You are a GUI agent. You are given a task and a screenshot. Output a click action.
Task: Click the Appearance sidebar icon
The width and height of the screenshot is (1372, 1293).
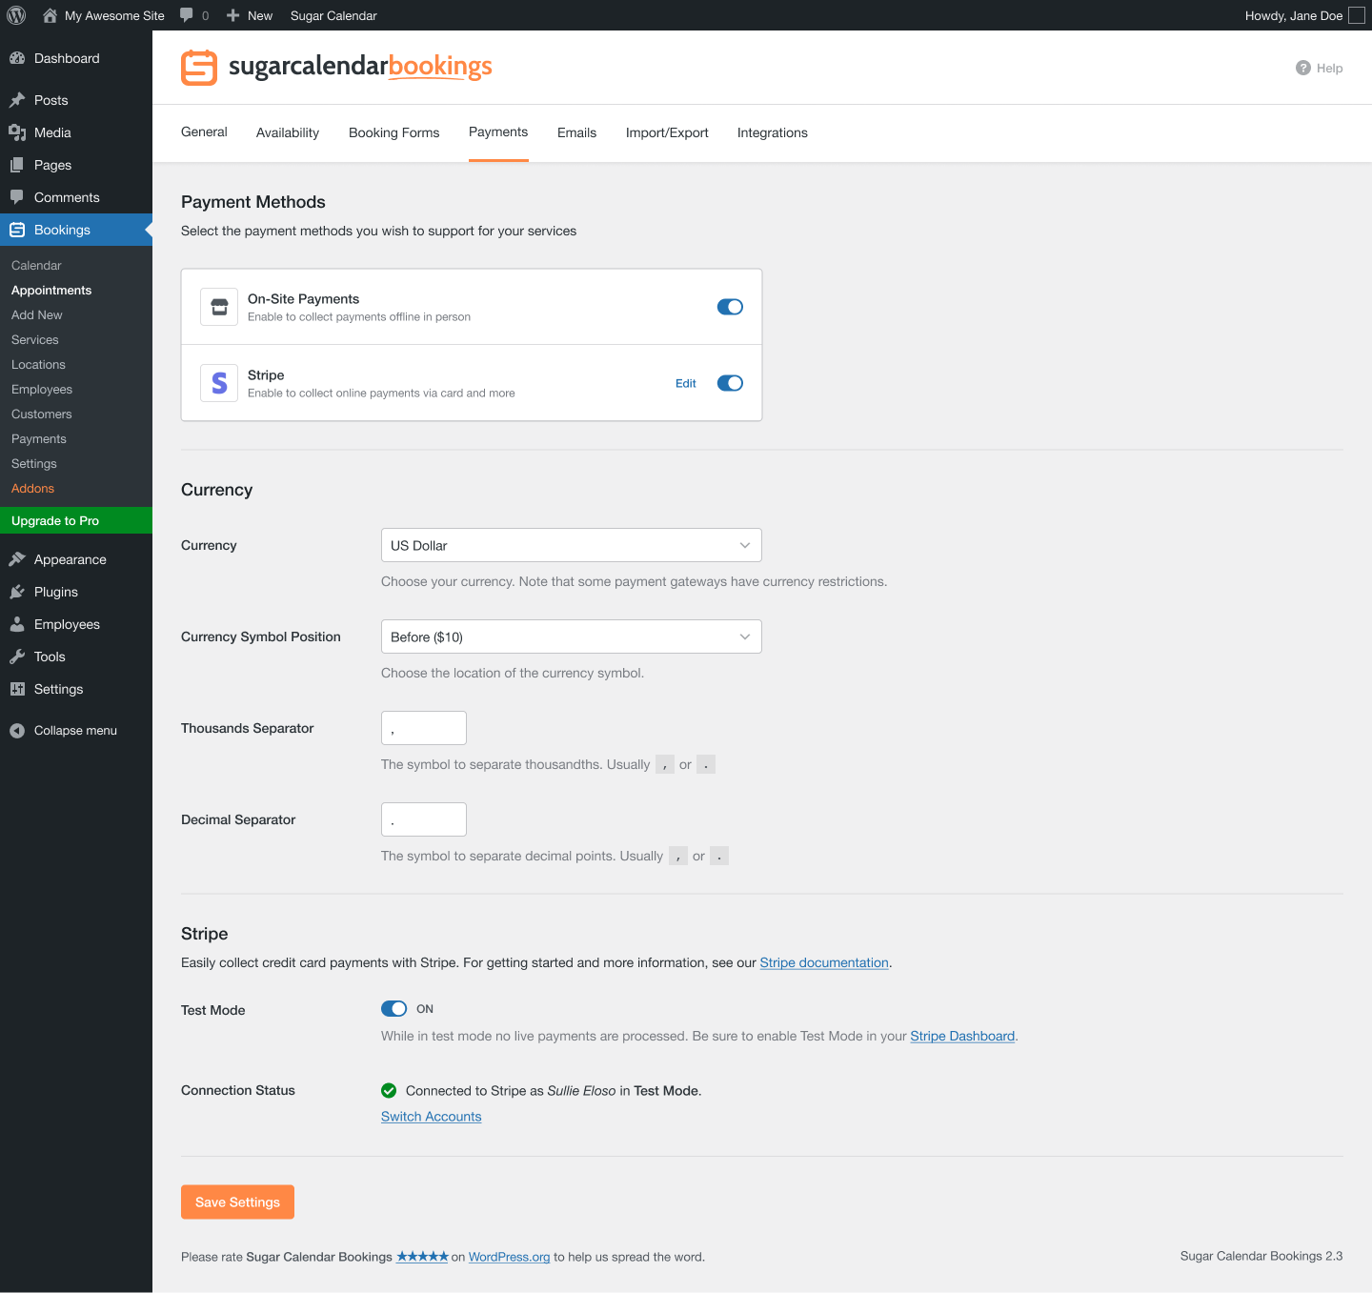tap(20, 559)
